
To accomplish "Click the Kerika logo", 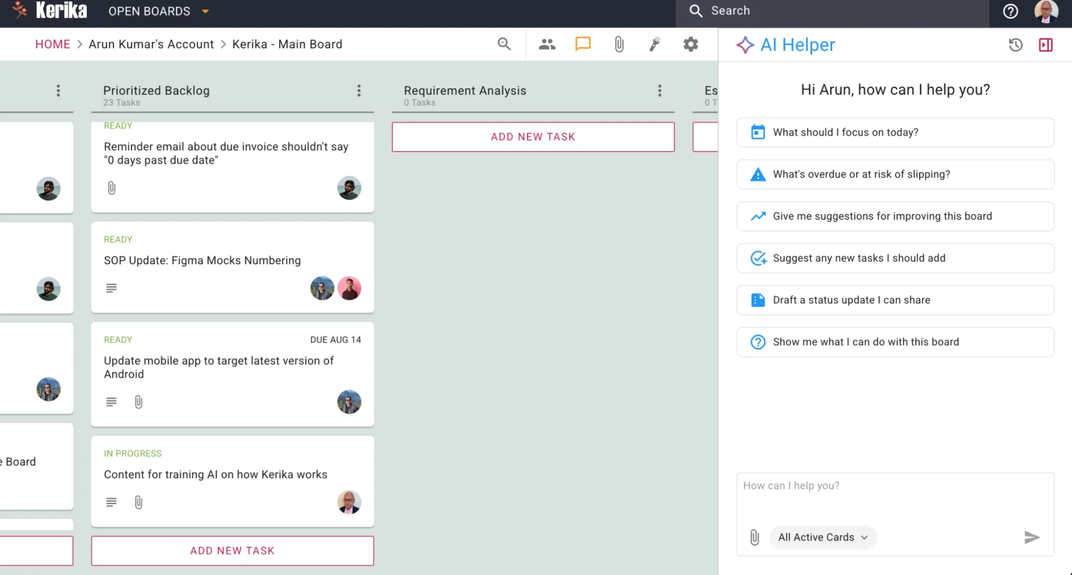I will [x=49, y=10].
